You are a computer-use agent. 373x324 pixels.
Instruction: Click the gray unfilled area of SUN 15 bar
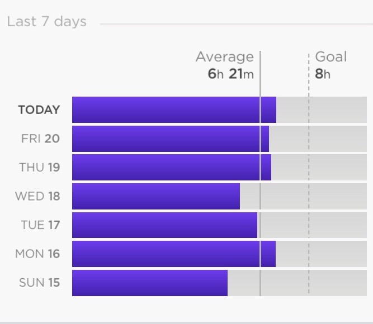tap(296, 283)
